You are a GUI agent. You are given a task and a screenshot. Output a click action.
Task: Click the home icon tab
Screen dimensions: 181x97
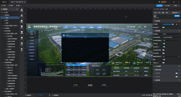click(5, 2)
